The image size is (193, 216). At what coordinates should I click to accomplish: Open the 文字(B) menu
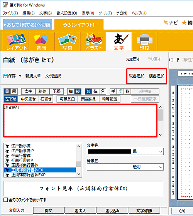[46, 13]
